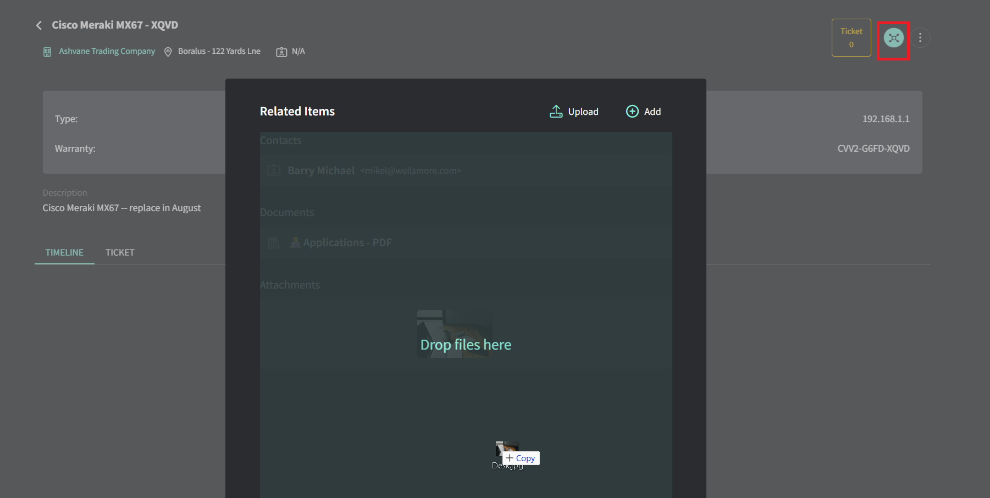Click the Related Items heading
Viewport: 990px width, 498px height.
297,112
